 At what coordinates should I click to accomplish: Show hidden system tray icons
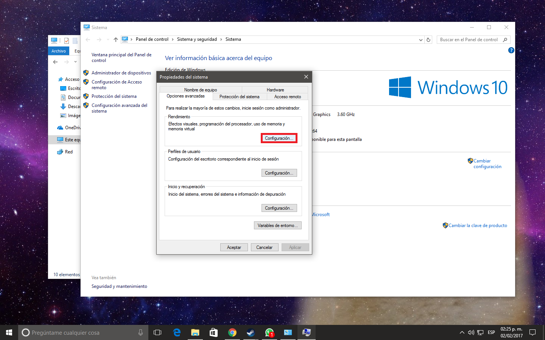click(x=462, y=332)
